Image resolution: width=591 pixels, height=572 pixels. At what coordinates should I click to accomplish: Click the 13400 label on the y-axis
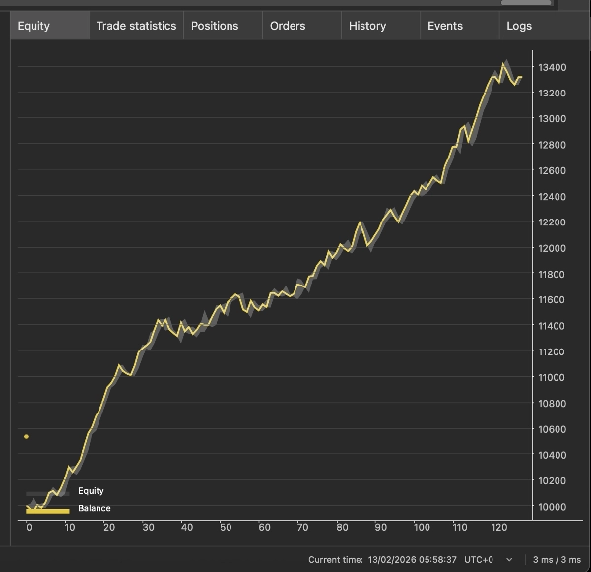click(x=552, y=67)
